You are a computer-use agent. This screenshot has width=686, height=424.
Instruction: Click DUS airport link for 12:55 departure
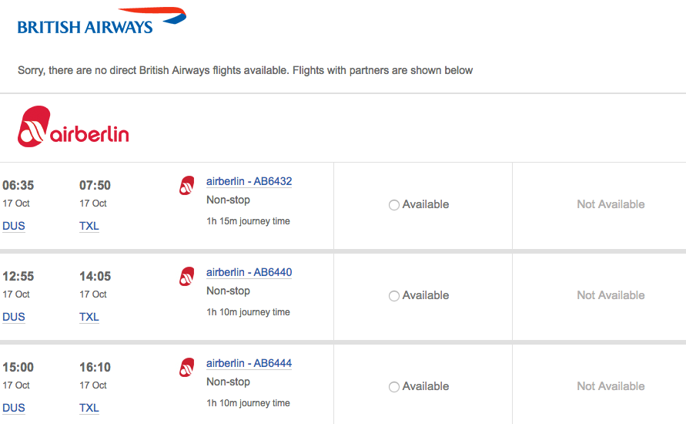(x=14, y=318)
